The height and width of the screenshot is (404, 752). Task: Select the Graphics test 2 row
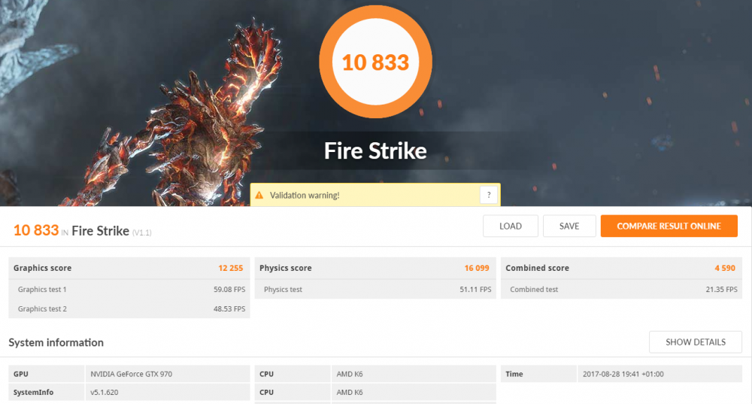(x=129, y=308)
